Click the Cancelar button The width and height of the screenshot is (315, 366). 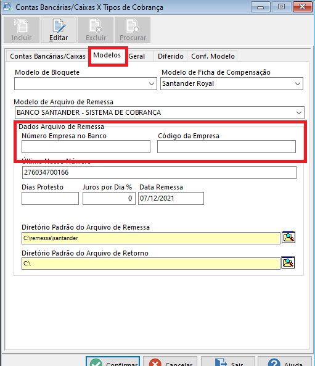pyautogui.click(x=170, y=362)
